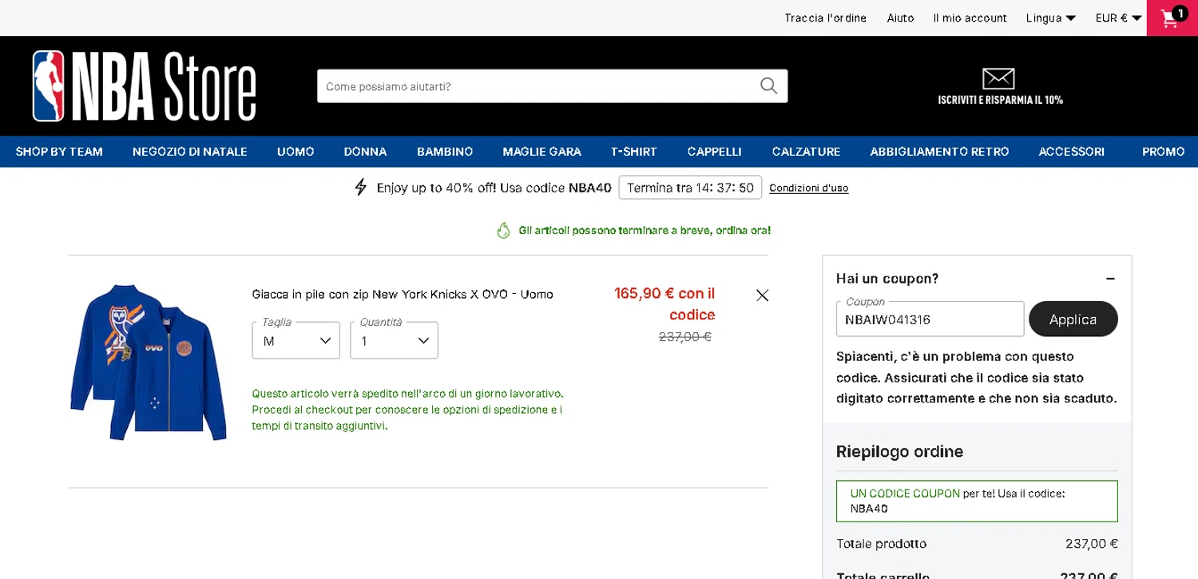Click the flame stock warning icon

503,231
